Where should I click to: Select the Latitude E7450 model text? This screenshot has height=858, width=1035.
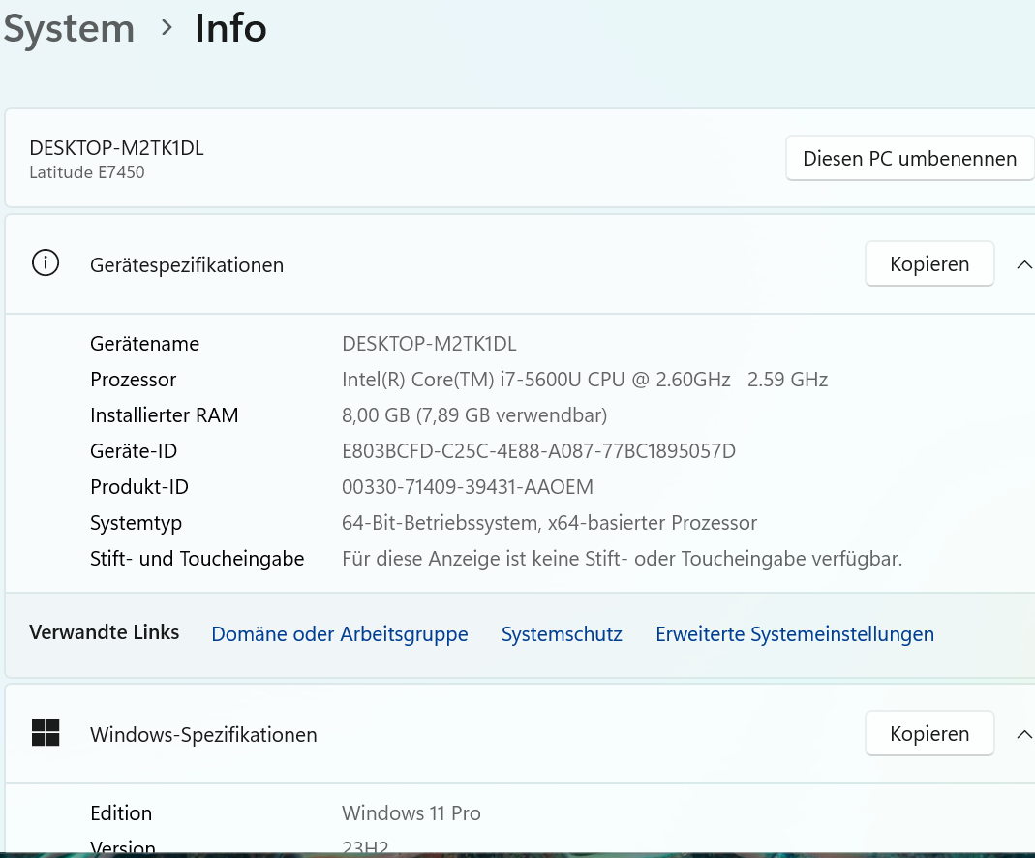(87, 172)
